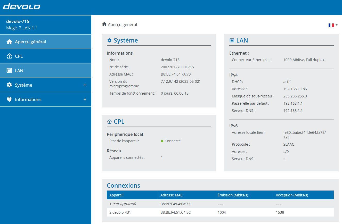Click the IPv6 section subheading
The width and height of the screenshot is (342, 224).
233,126
